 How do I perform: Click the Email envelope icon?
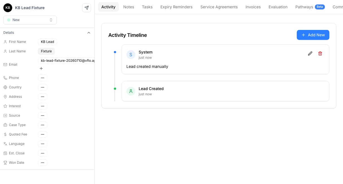5,65
